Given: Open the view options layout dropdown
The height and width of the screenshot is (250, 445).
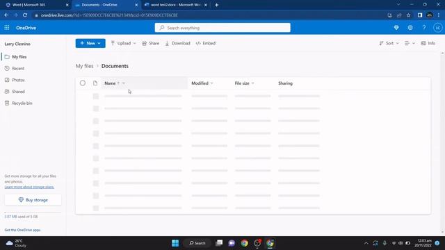Looking at the screenshot, I should pos(410,43).
